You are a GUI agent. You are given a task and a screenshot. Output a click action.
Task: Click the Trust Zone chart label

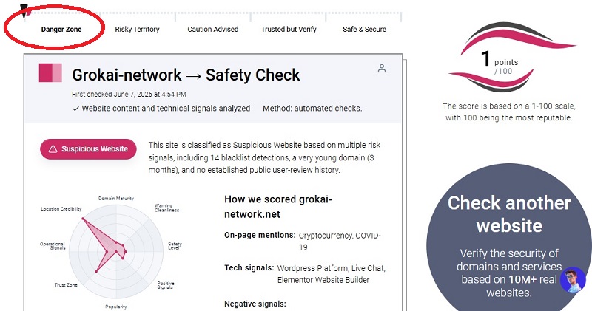click(x=66, y=285)
